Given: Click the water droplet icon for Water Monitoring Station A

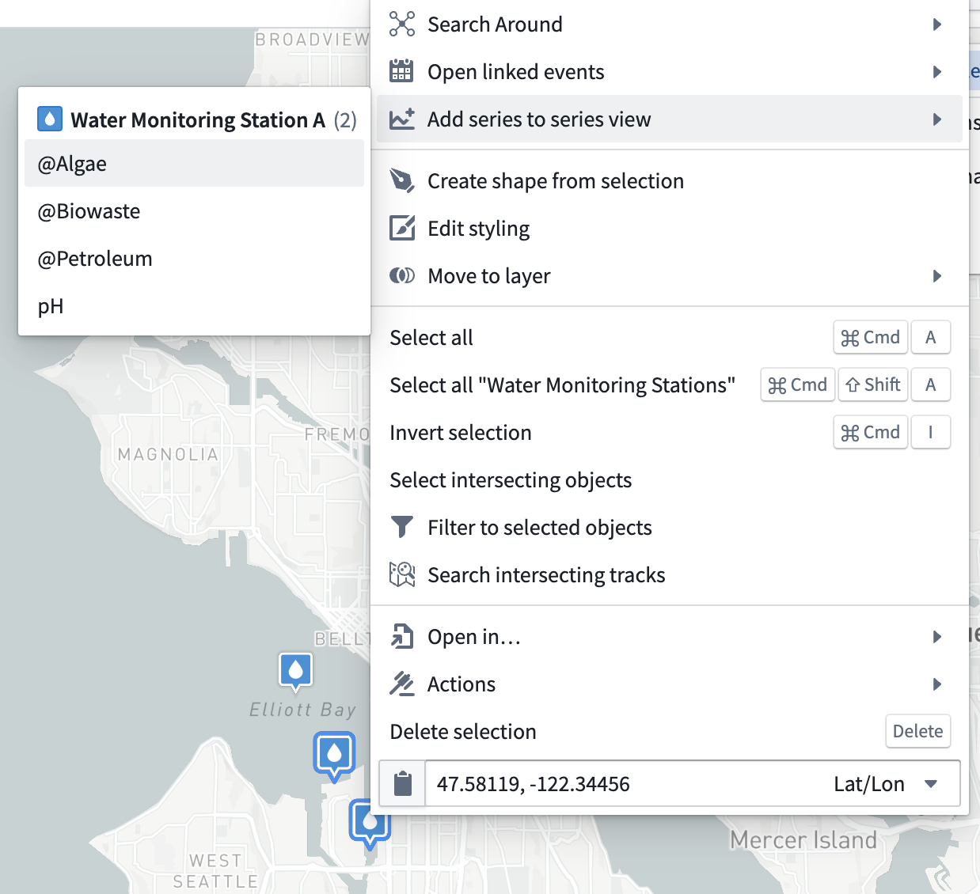Looking at the screenshot, I should [50, 119].
